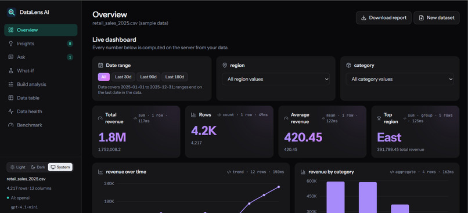
Task: Click 'retail_sales_2025.csv' in sidebar footer
Action: (x=26, y=179)
